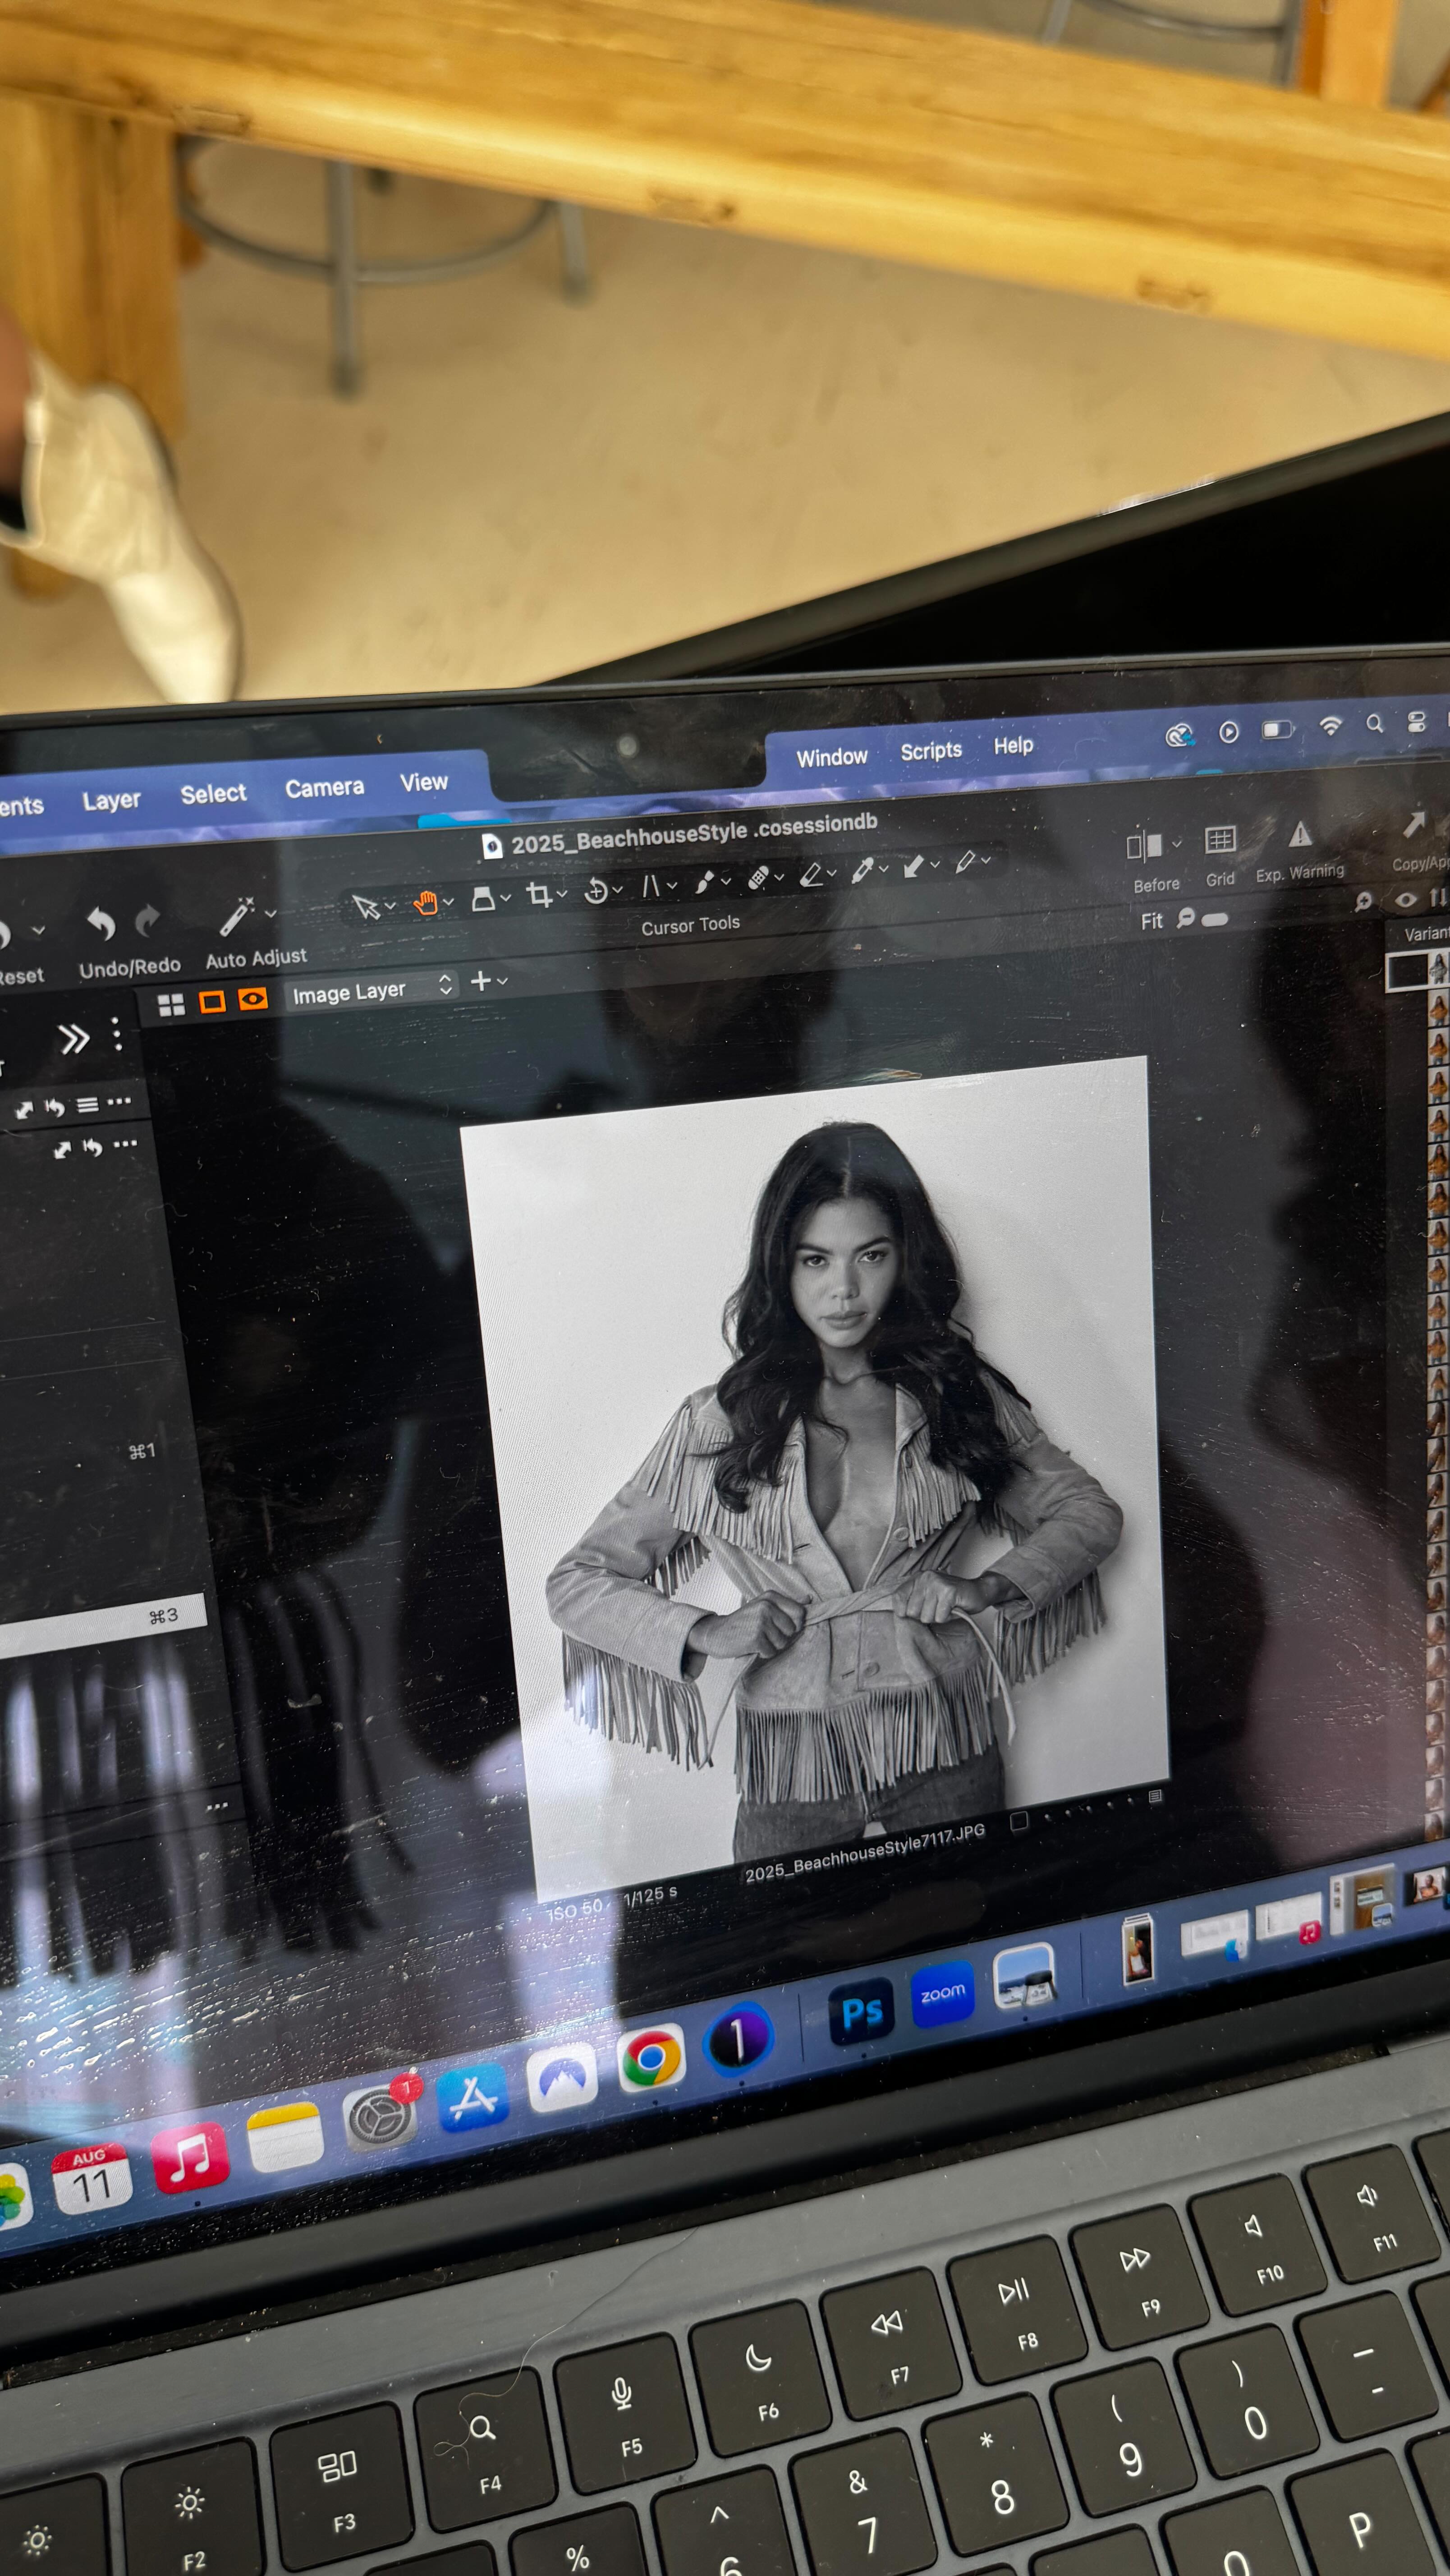Expand the Pan tool options chevron
This screenshot has height=2576, width=1450.
[x=448, y=901]
